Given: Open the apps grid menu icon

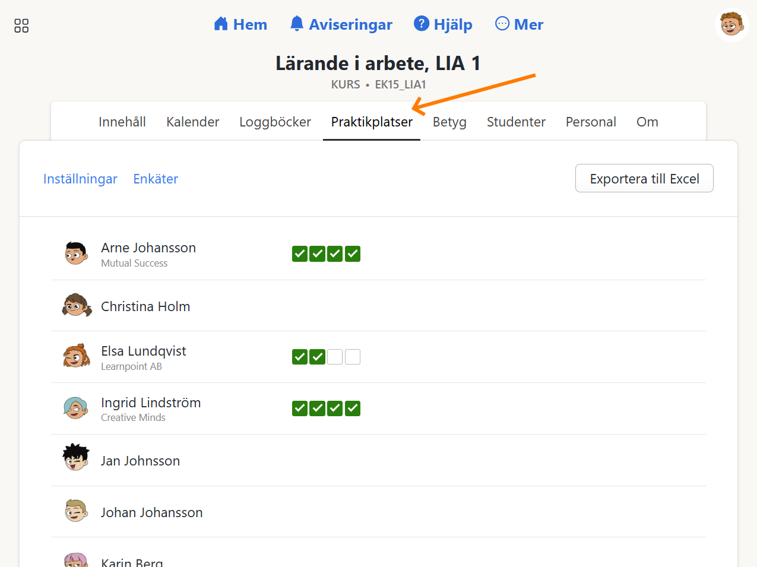Looking at the screenshot, I should 21,26.
